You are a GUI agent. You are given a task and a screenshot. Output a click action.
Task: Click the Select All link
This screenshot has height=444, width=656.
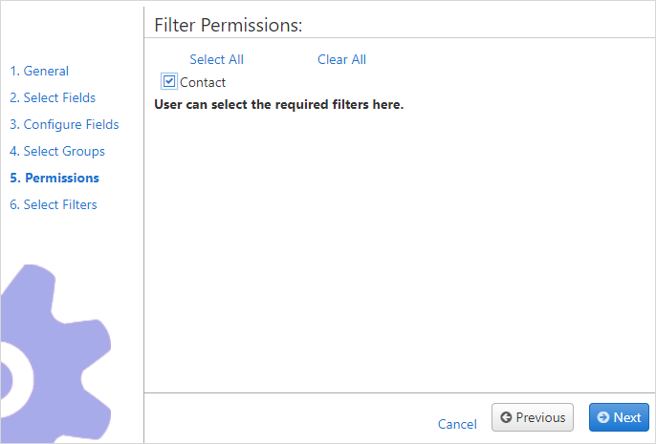pyautogui.click(x=217, y=59)
